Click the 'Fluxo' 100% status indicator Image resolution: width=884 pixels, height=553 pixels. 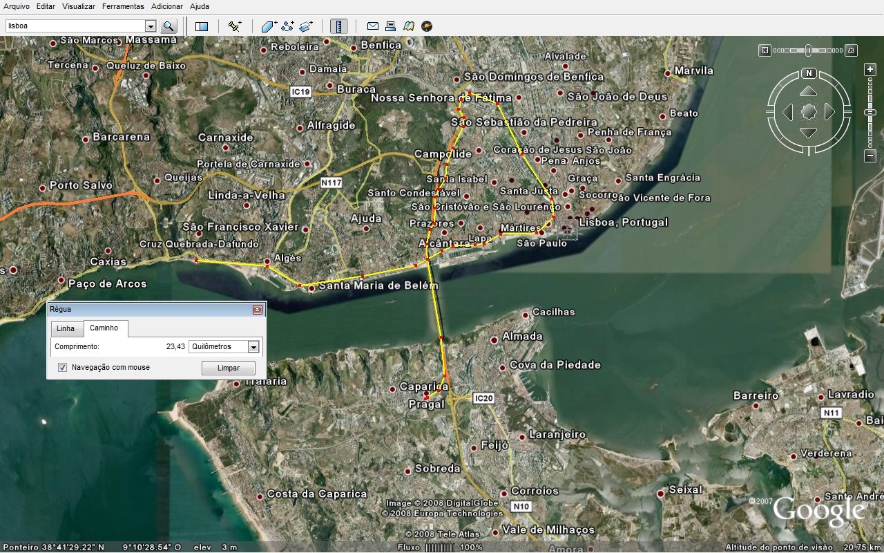coord(440,547)
